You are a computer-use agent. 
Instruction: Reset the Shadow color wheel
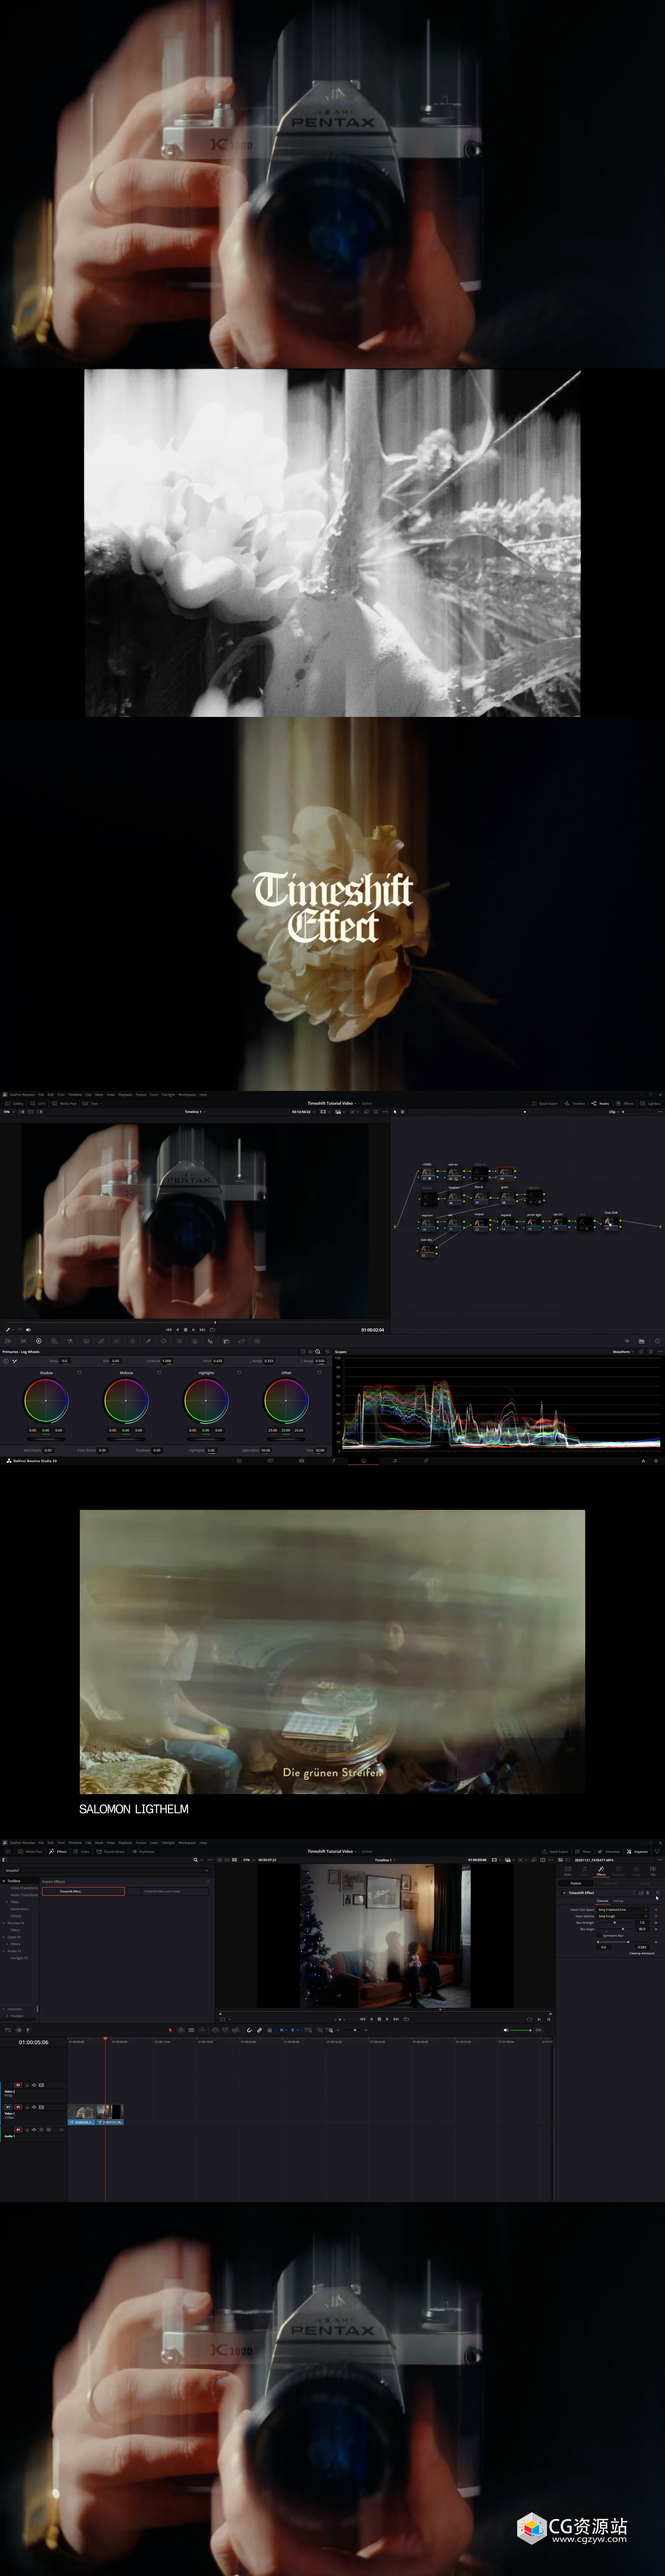(x=79, y=1373)
